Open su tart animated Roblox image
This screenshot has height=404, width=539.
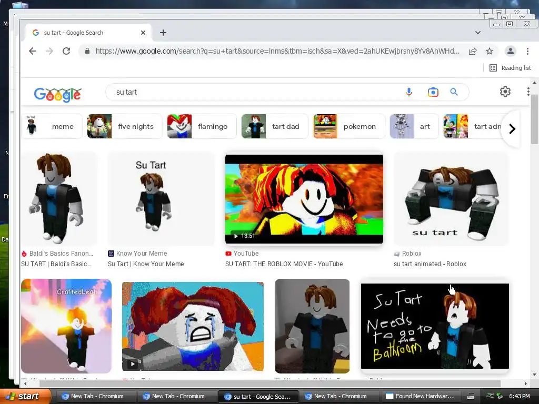tap(451, 199)
